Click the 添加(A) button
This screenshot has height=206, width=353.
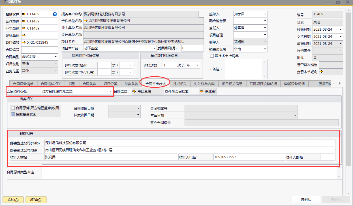pos(12,200)
